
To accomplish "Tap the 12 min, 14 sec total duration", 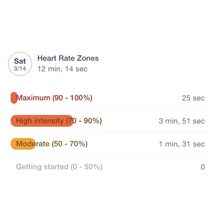I will click(62, 69).
